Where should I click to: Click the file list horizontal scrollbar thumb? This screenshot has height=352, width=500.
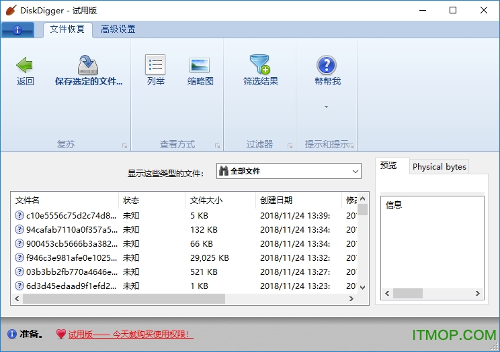click(x=124, y=298)
